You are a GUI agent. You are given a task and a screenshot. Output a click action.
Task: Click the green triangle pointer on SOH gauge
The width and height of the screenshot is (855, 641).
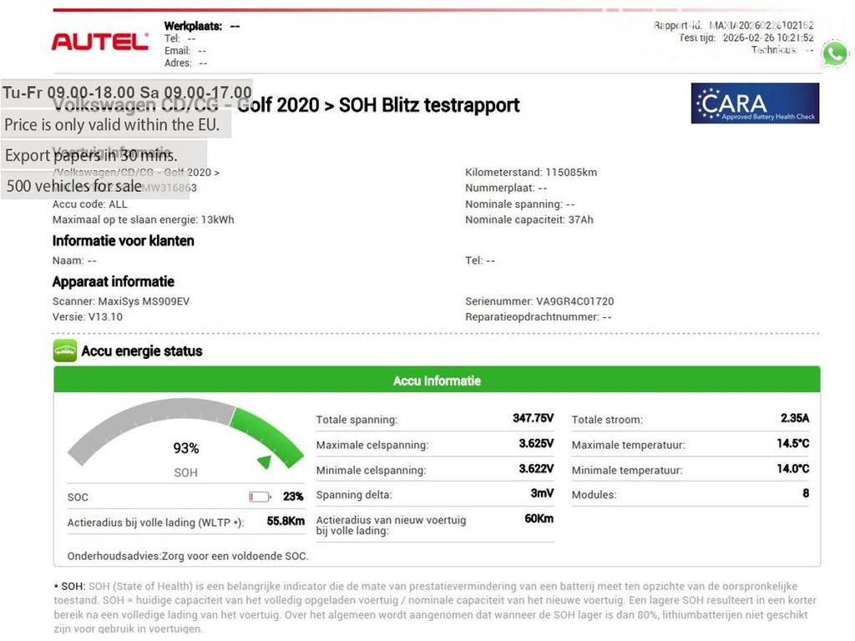pyautogui.click(x=265, y=461)
